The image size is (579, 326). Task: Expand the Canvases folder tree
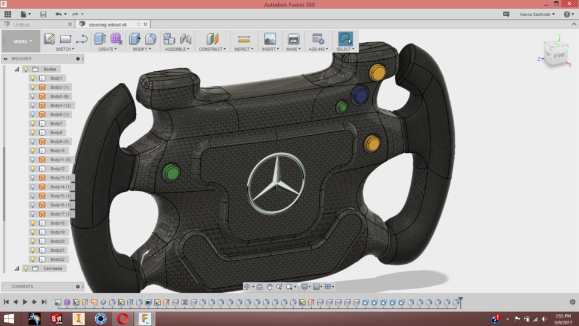[17, 268]
